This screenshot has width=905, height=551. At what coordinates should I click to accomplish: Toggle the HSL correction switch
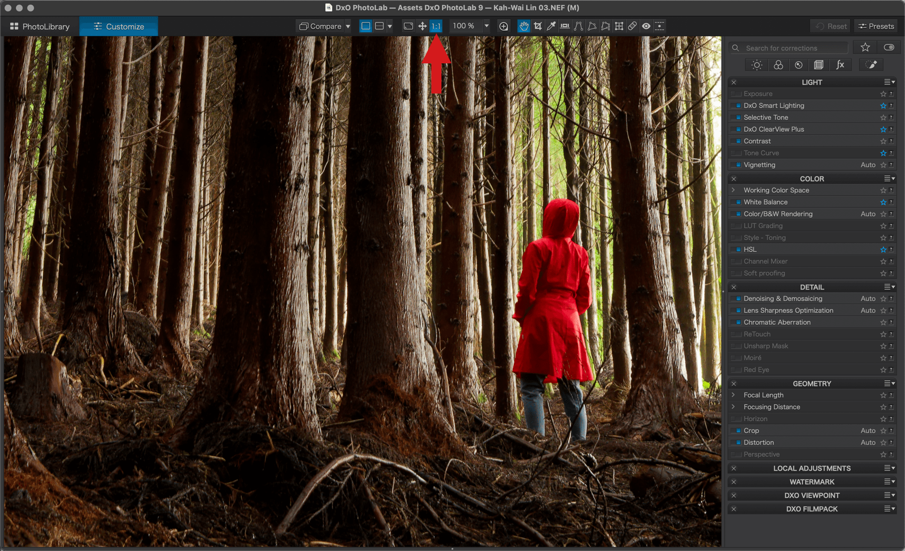pos(737,249)
